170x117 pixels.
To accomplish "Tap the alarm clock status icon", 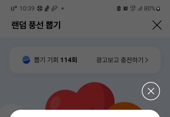I will pos(126,8).
